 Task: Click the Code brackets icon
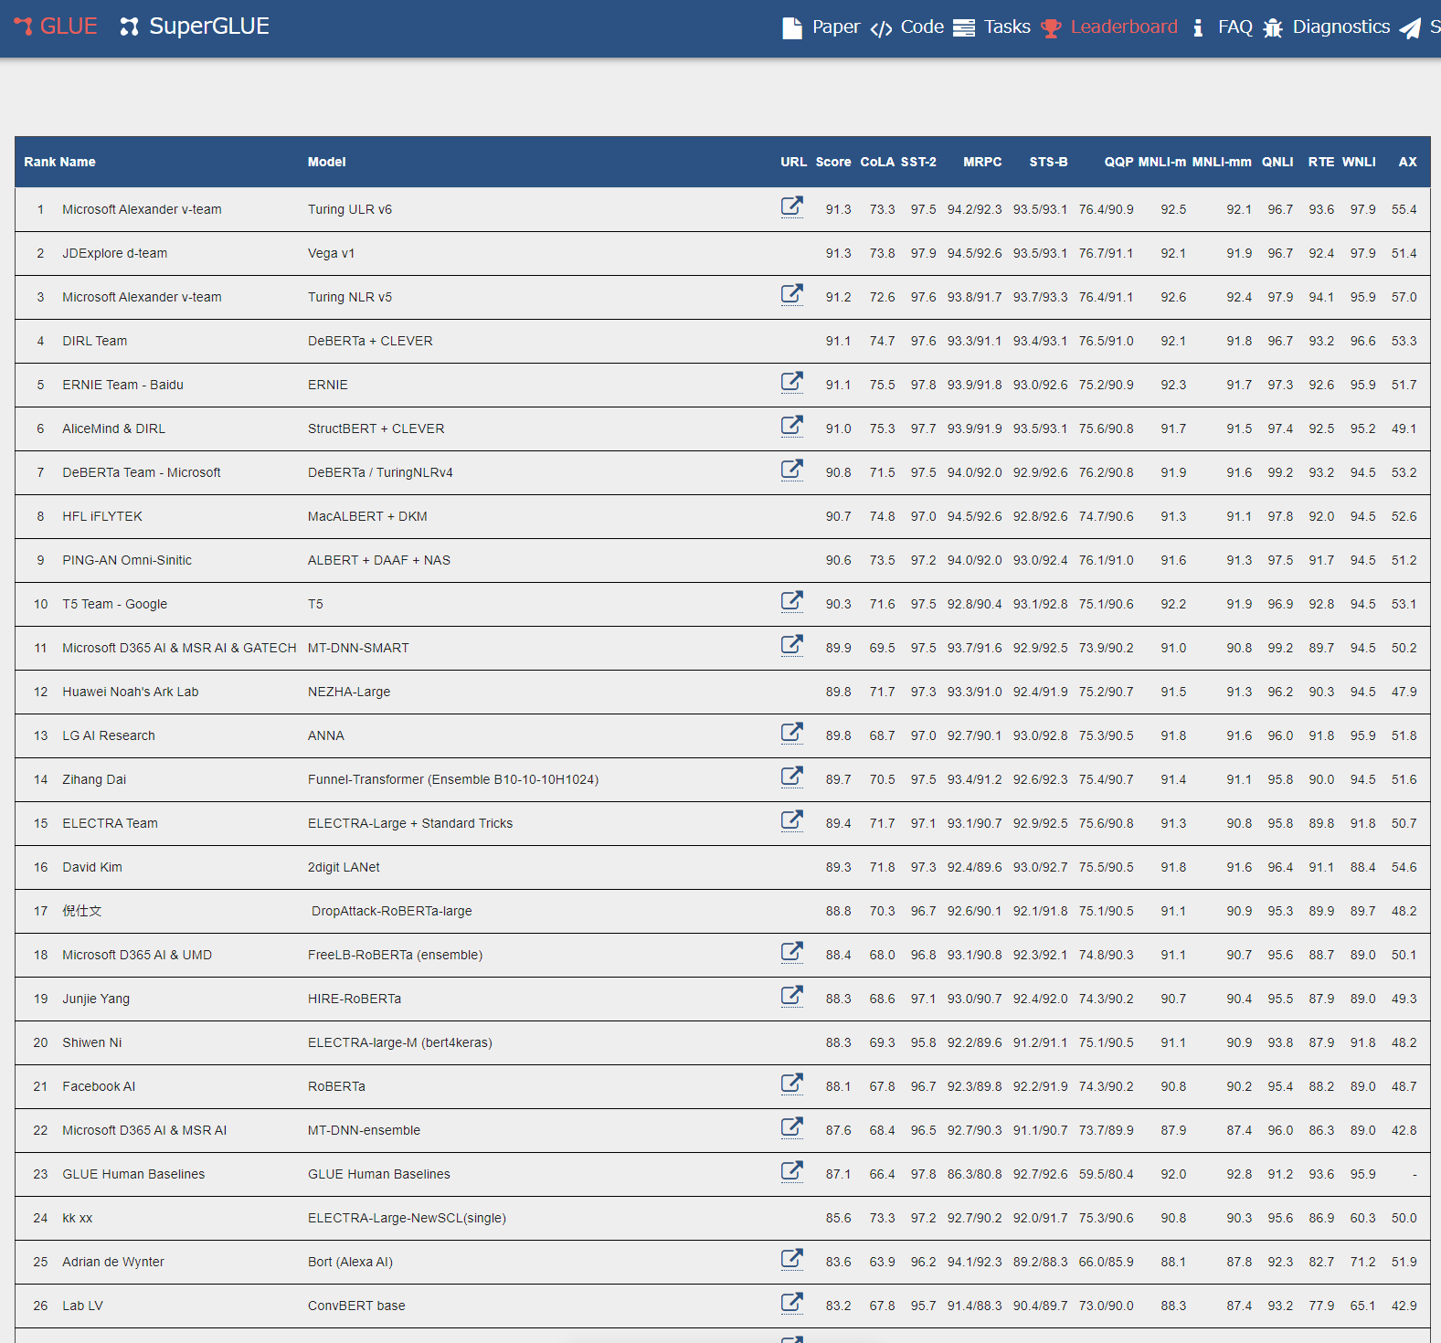click(x=881, y=29)
